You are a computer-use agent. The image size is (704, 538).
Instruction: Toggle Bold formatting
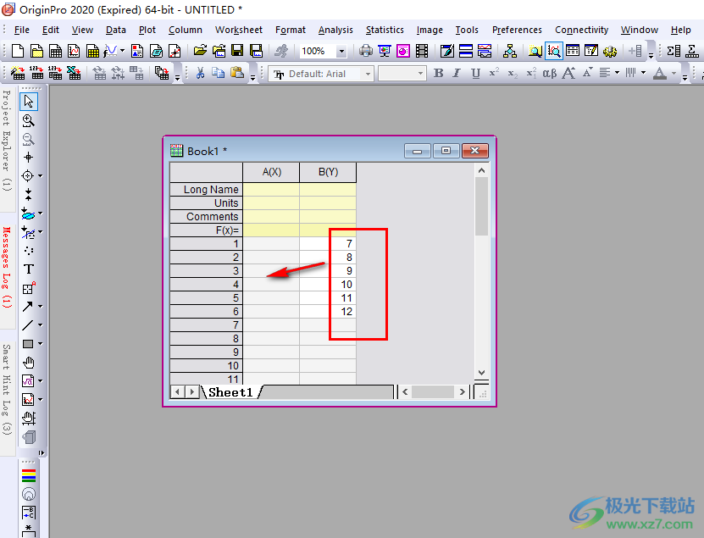(439, 73)
